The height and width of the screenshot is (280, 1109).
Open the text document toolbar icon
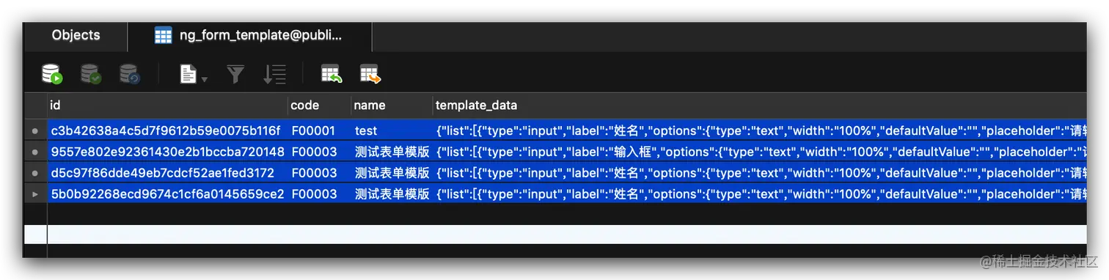click(189, 74)
